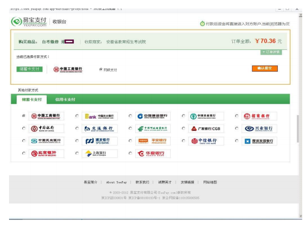Choose China Minsheng Bank radio button
The height and width of the screenshot is (230, 307).
tap(24, 140)
